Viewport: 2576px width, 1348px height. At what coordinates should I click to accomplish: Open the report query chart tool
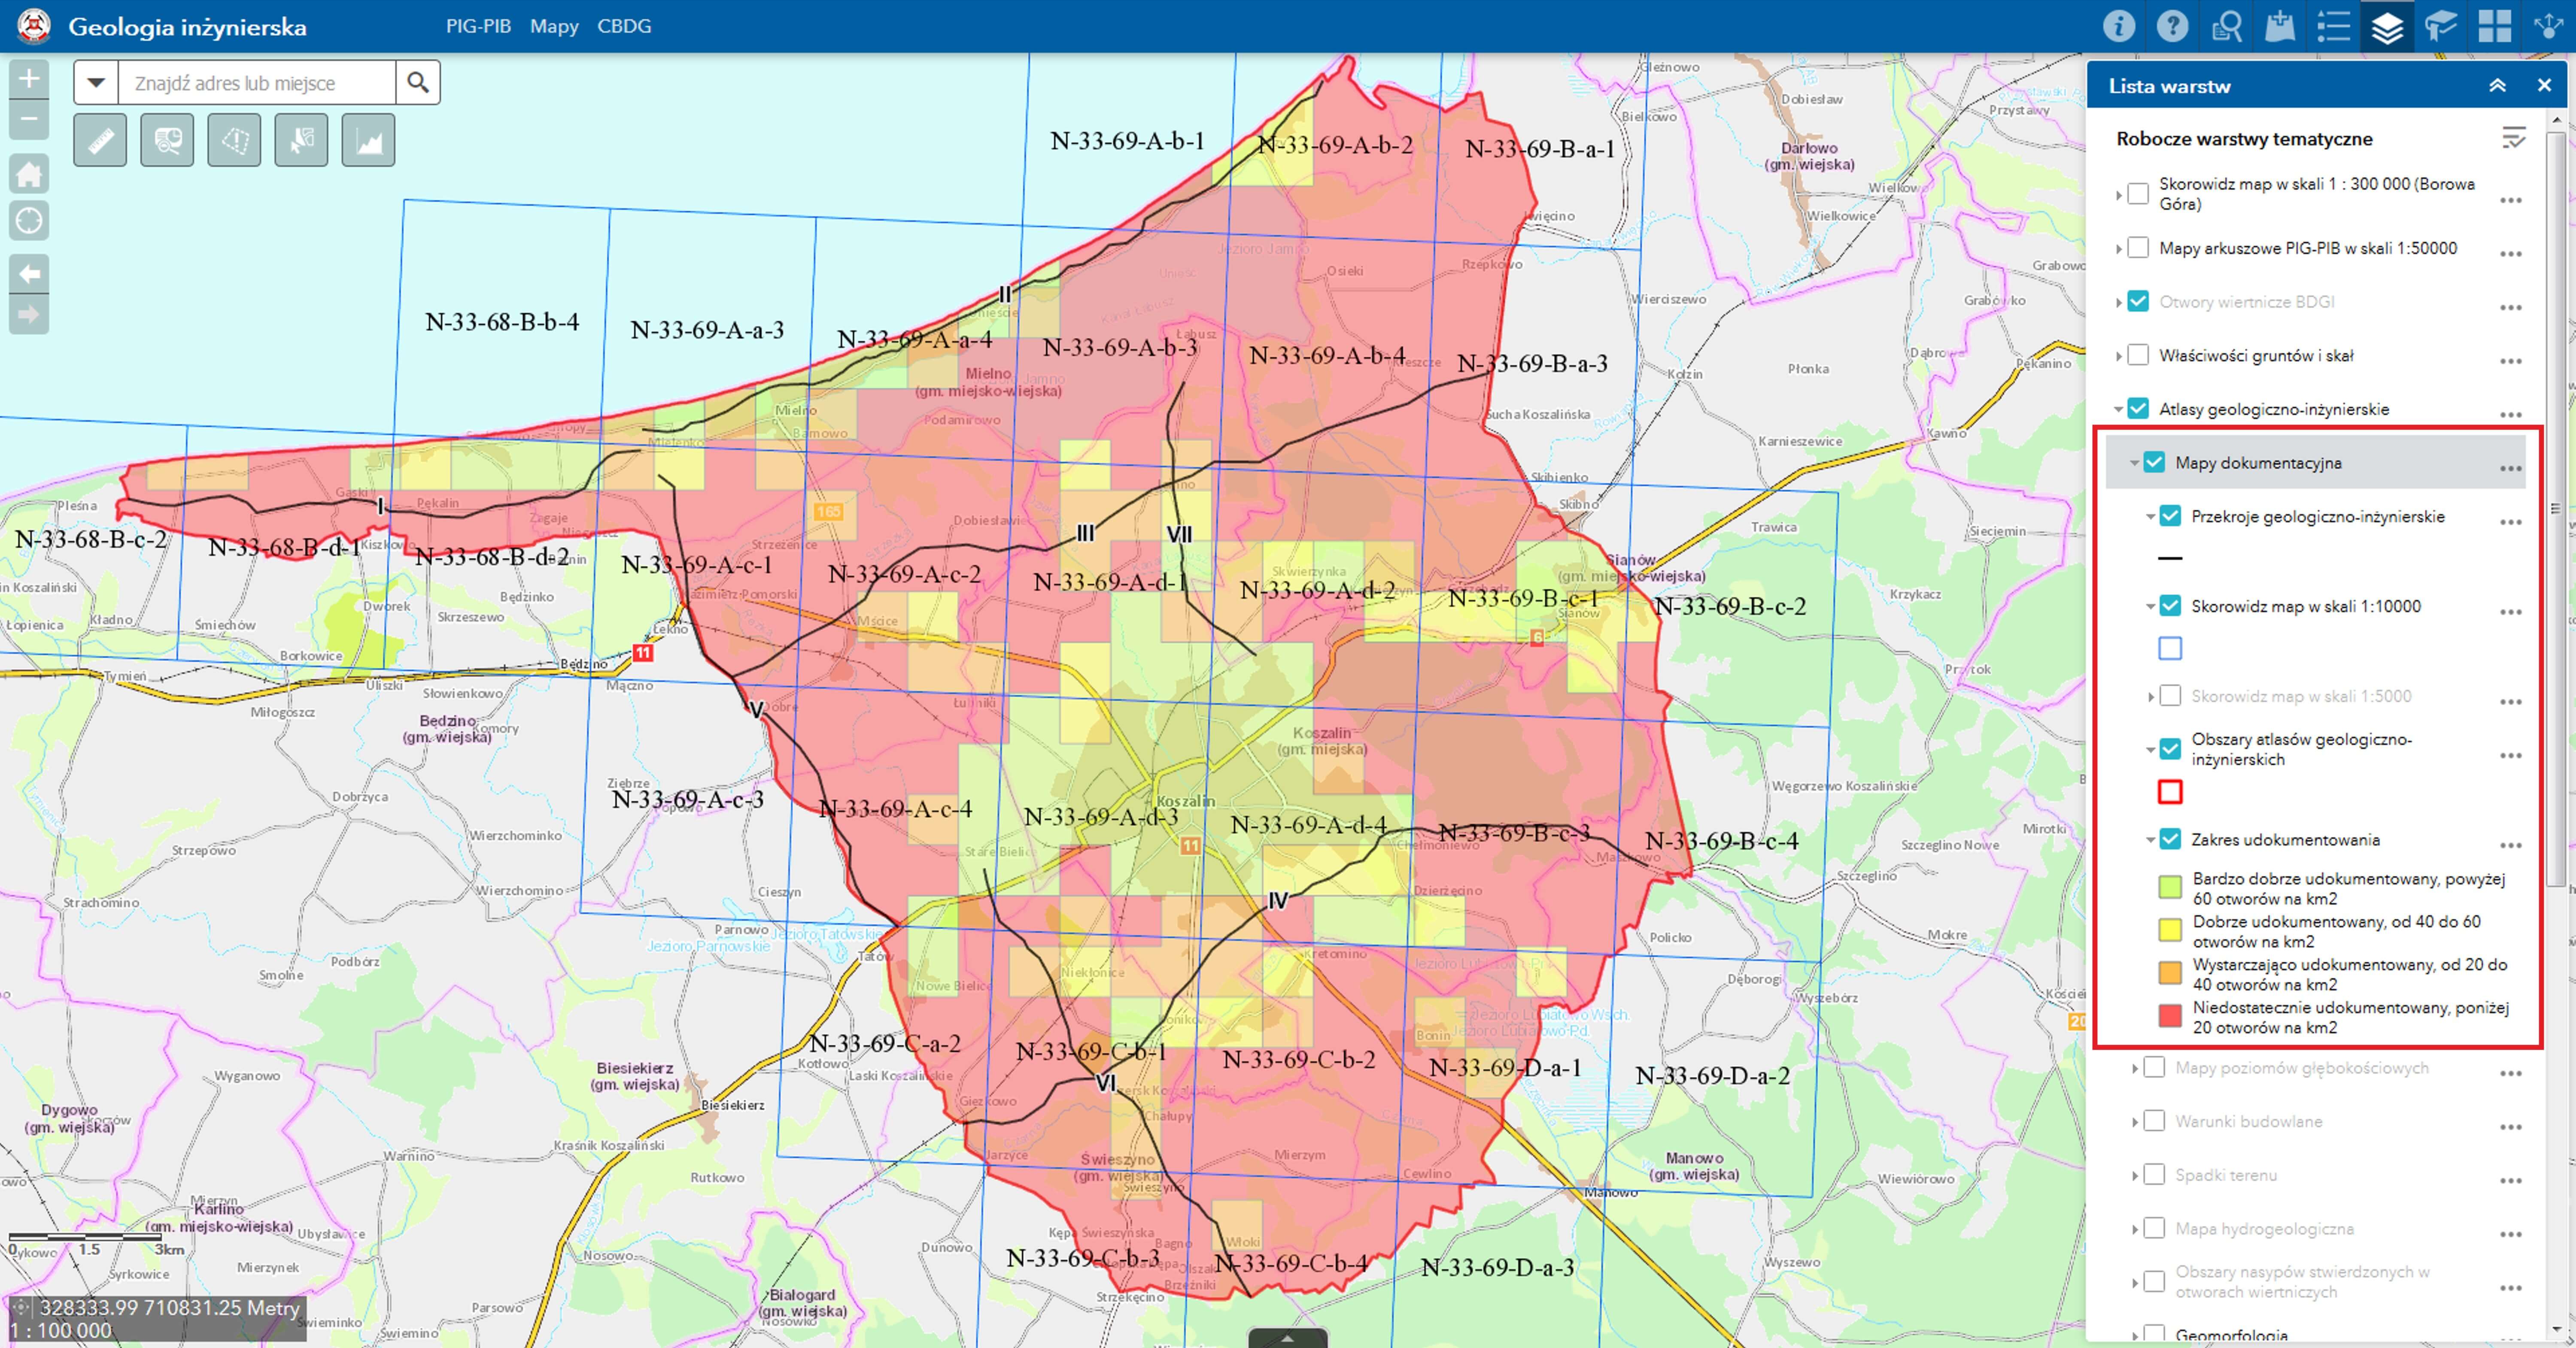[x=167, y=140]
